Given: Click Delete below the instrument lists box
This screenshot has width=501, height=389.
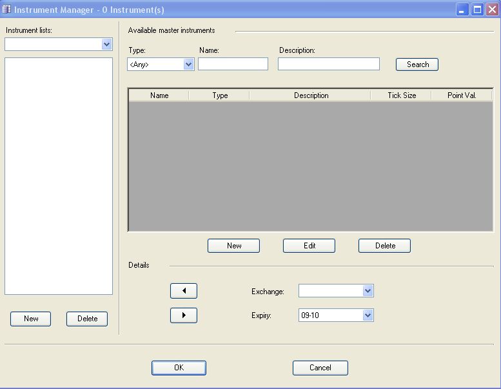Looking at the screenshot, I should [87, 319].
